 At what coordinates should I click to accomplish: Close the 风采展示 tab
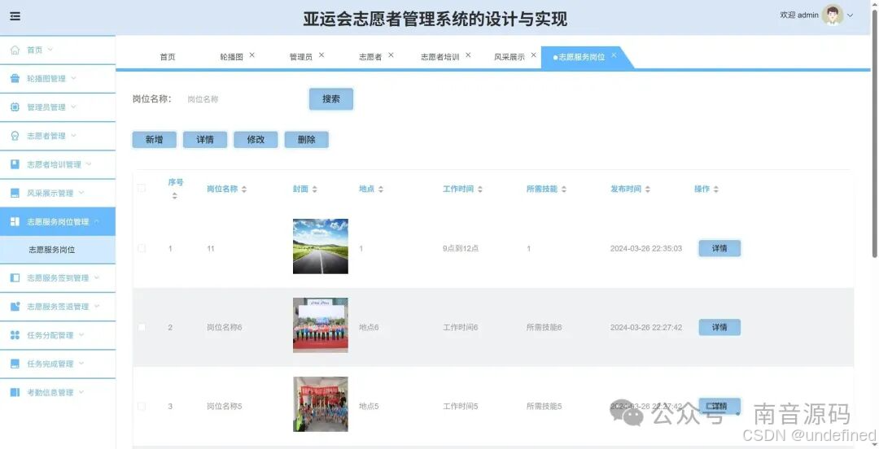tap(534, 55)
